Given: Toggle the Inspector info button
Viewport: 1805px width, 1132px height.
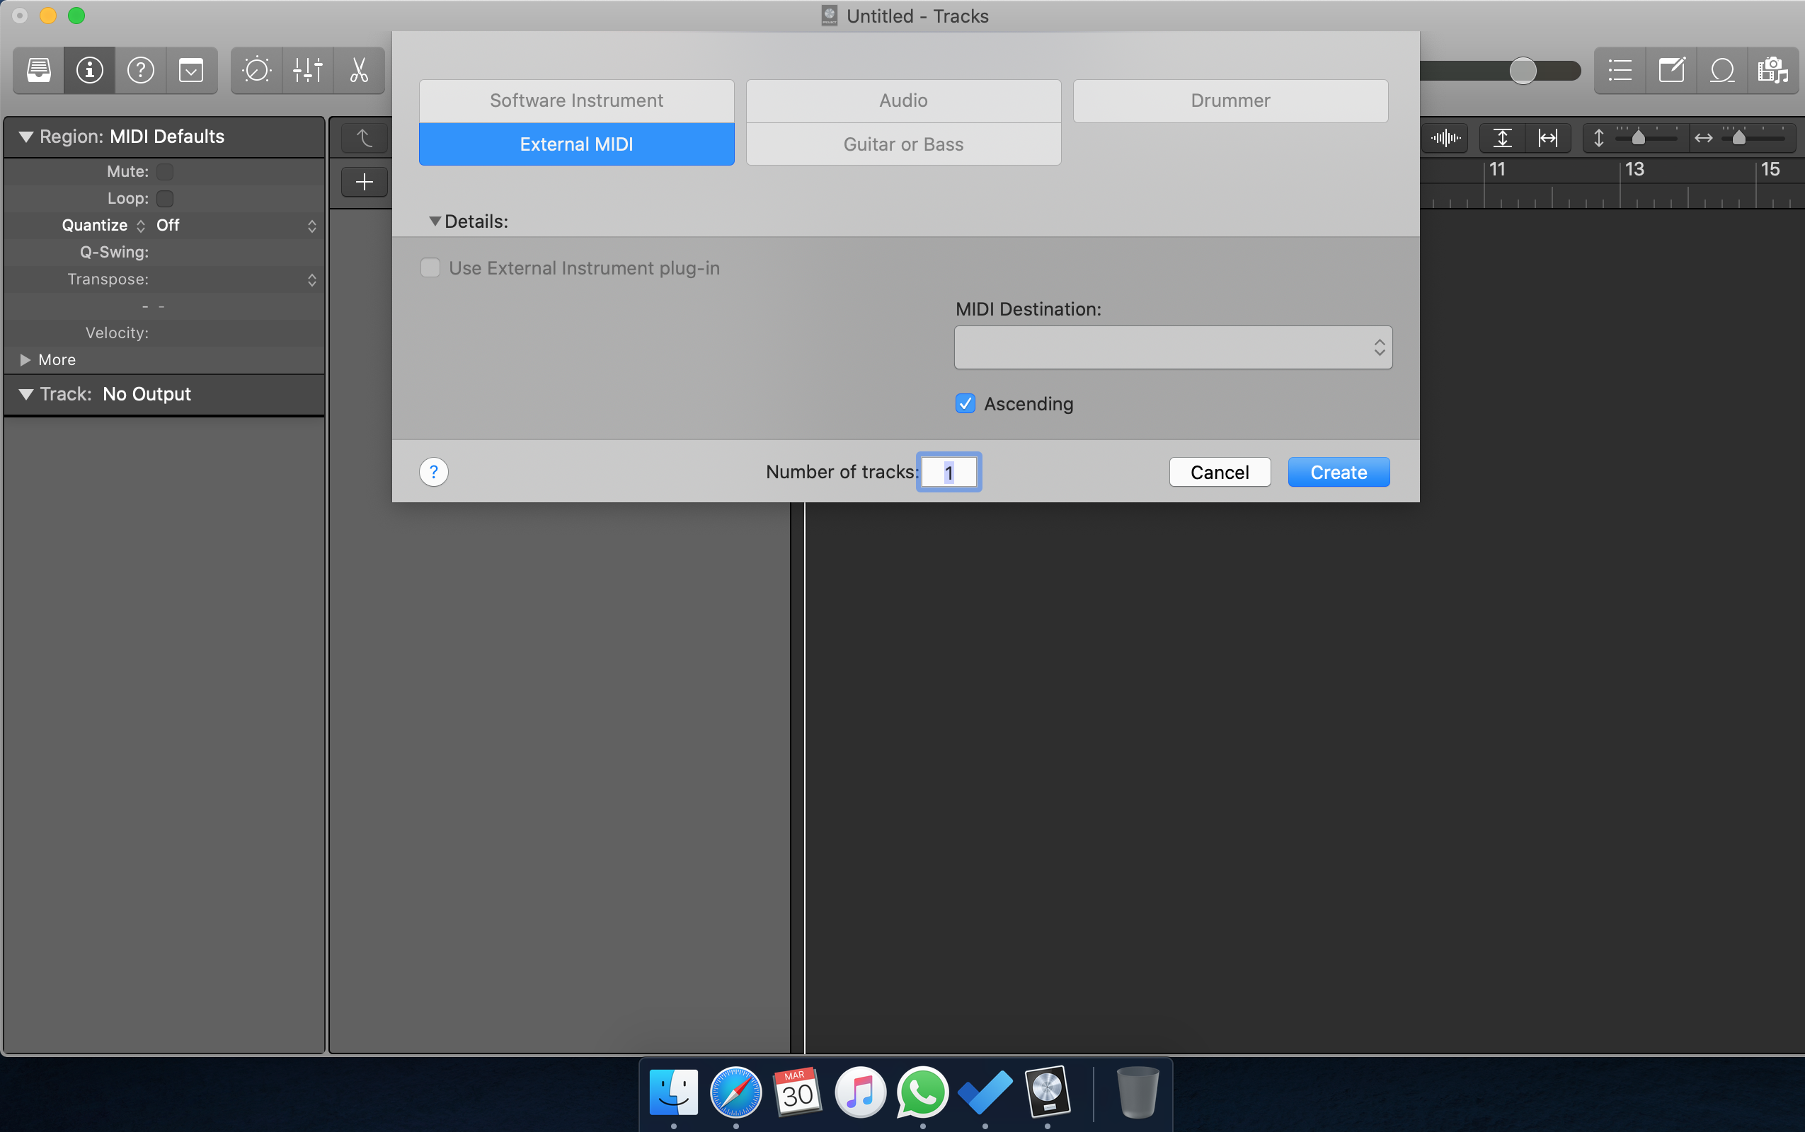Looking at the screenshot, I should 89,70.
